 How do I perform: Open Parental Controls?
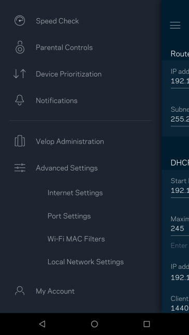(64, 48)
